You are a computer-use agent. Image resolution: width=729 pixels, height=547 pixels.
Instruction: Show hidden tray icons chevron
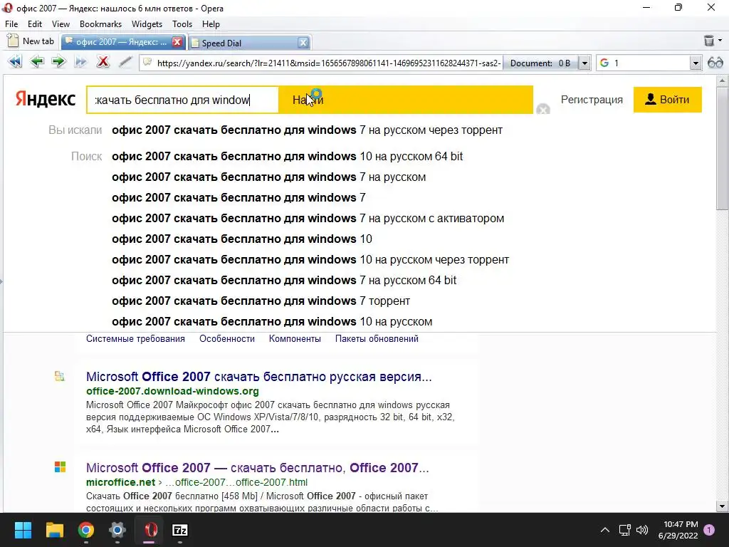click(x=604, y=530)
